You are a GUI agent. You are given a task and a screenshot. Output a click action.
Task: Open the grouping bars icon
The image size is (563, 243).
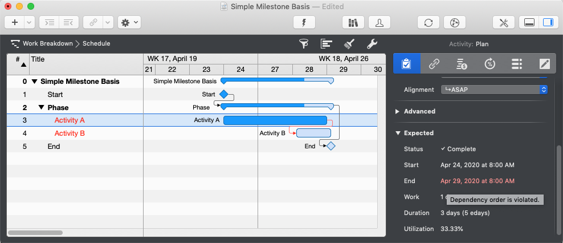[x=327, y=44]
